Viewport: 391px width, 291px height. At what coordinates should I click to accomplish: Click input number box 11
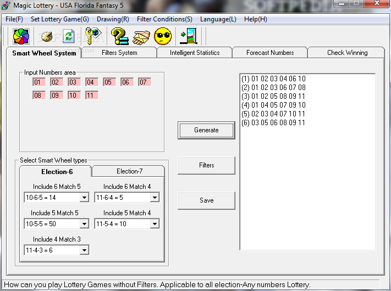coord(92,96)
